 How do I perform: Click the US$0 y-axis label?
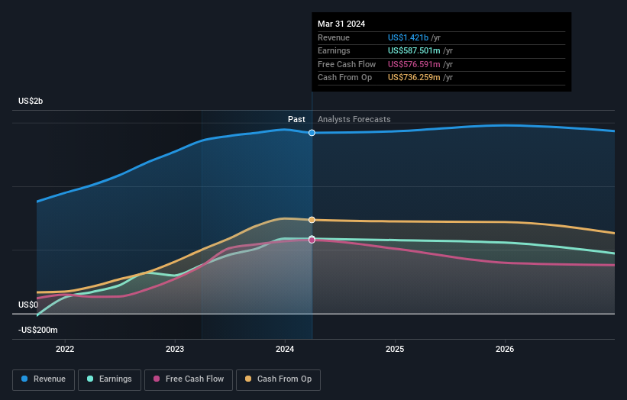coord(28,305)
